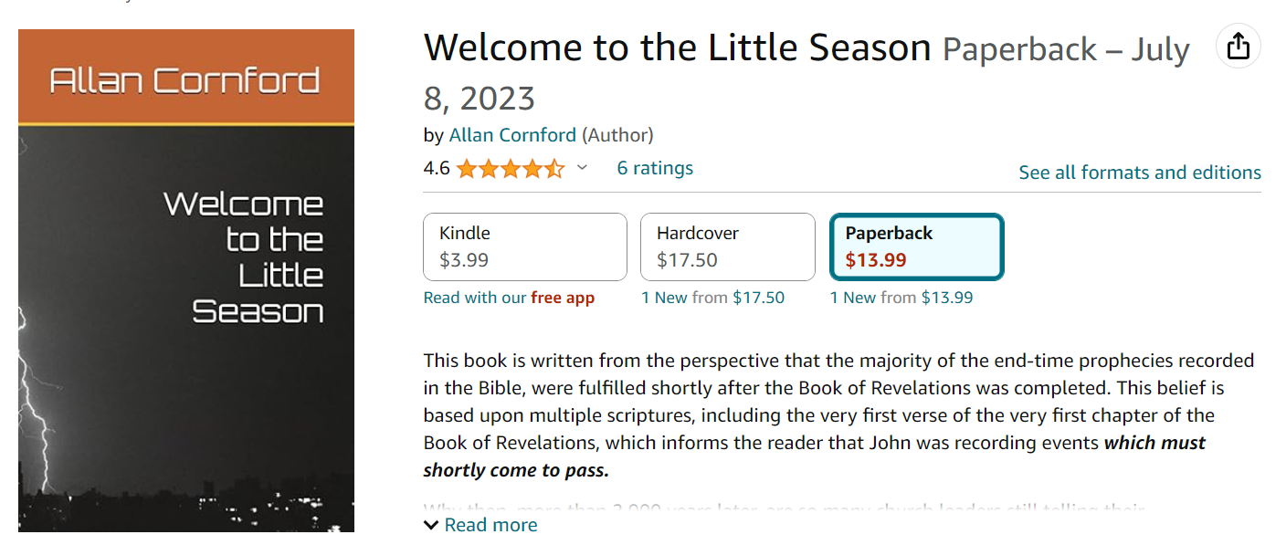The height and width of the screenshot is (545, 1286).
Task: Click Read with our free app link
Action: click(509, 298)
